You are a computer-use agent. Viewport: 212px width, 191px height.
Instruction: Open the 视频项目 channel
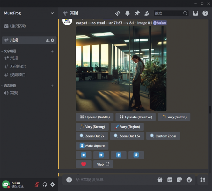click(29, 75)
